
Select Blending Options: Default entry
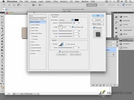pyautogui.click(x=38, y=19)
